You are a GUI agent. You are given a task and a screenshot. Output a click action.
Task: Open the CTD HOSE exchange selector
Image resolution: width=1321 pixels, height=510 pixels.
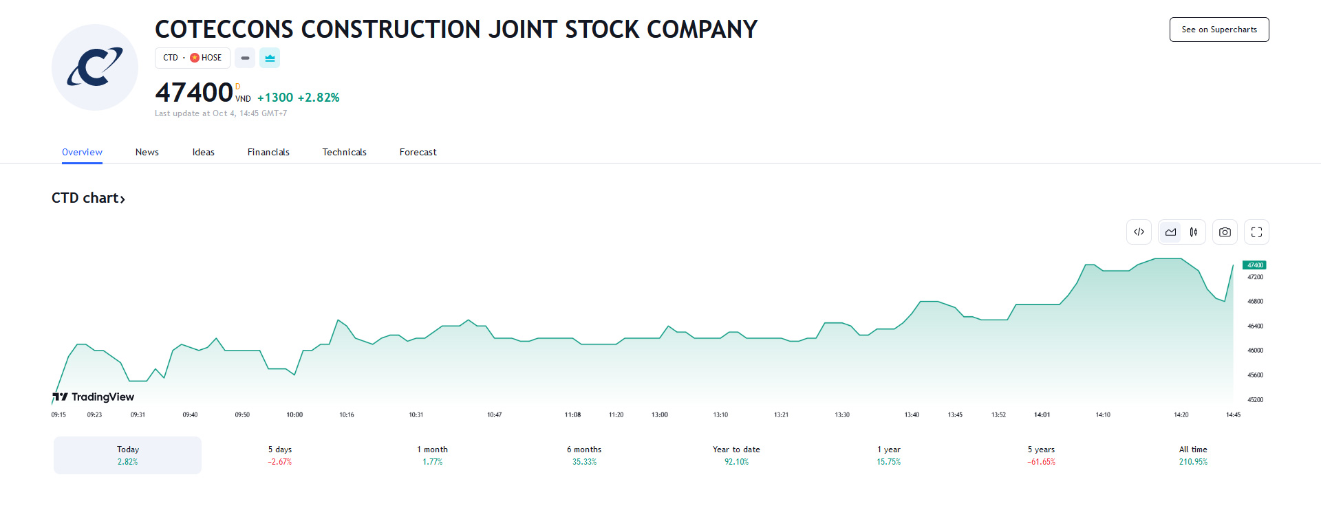click(x=193, y=58)
